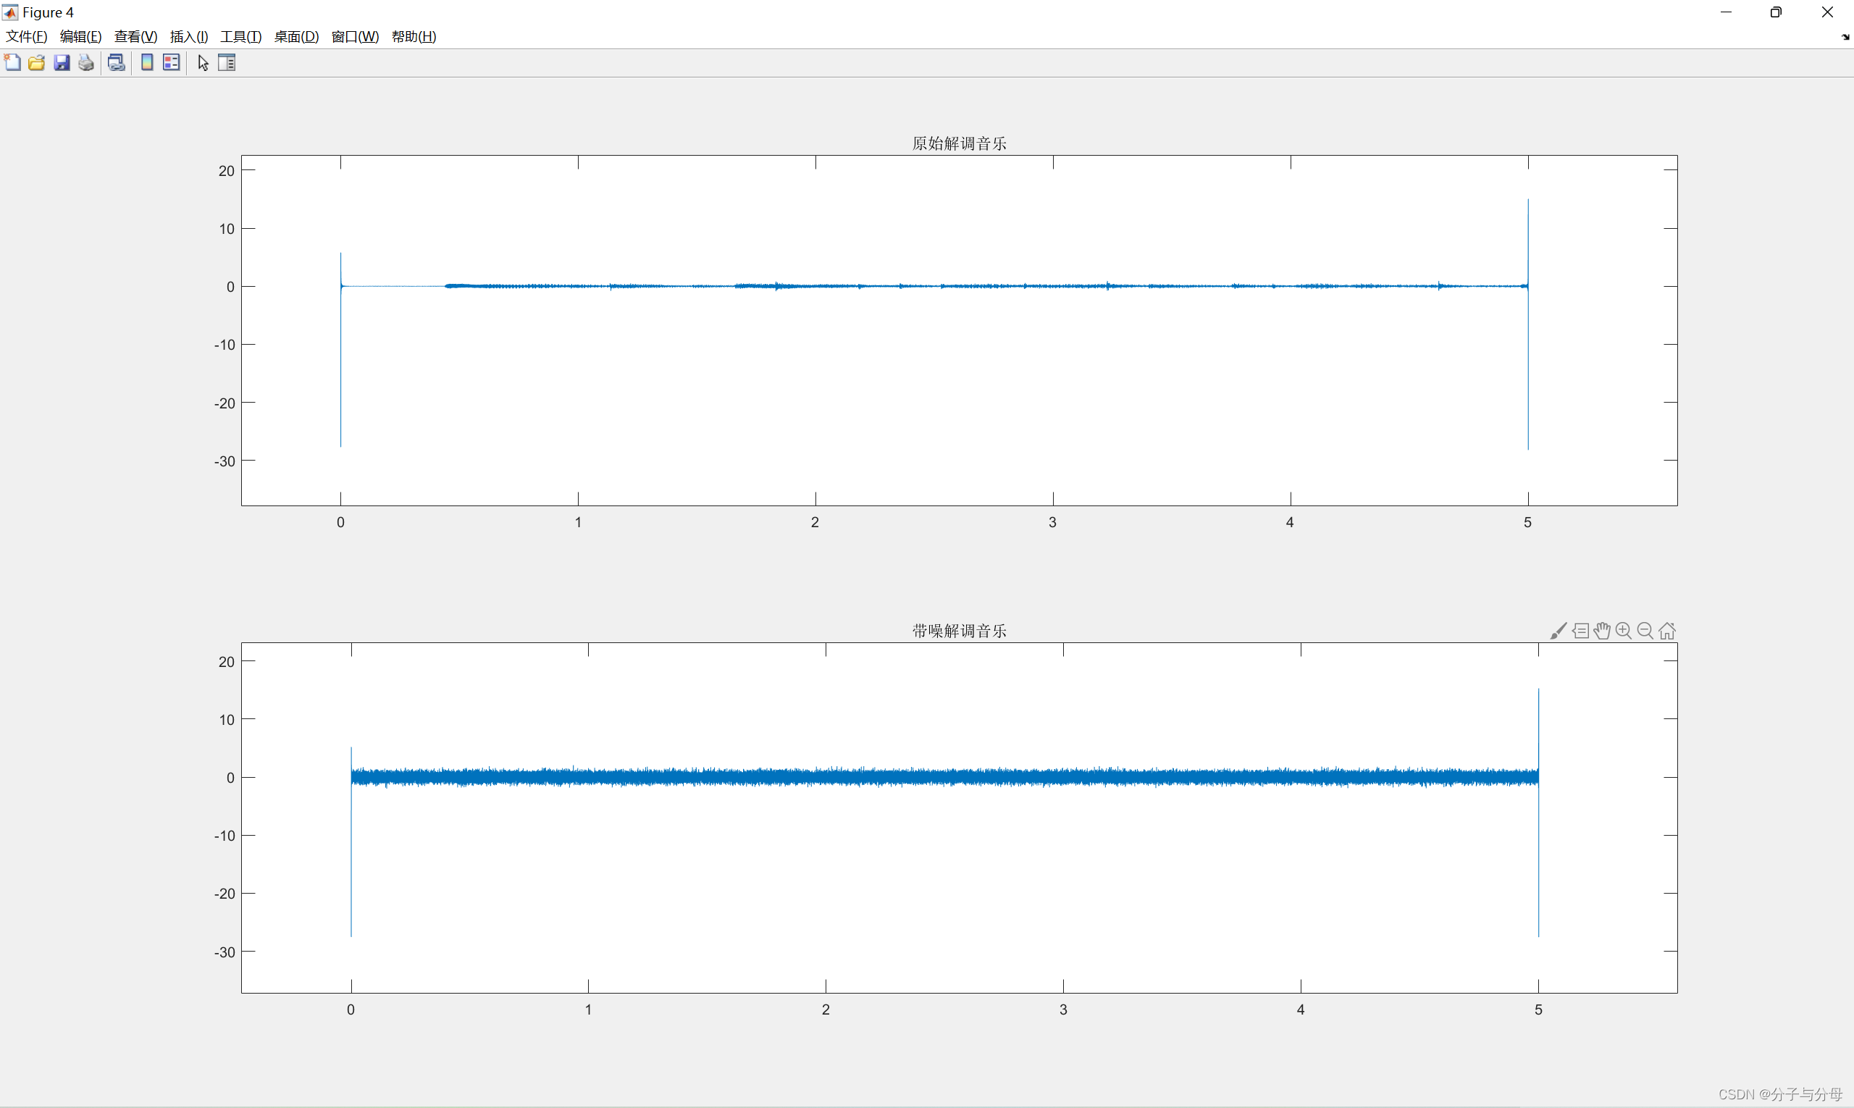Click the New Figure toolbar icon

pos(12,63)
